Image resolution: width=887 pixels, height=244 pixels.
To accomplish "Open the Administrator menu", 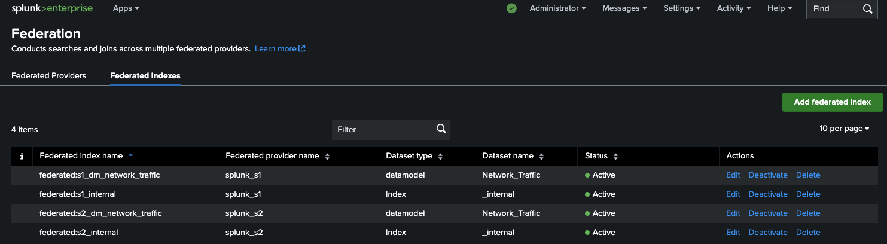I will pos(557,8).
